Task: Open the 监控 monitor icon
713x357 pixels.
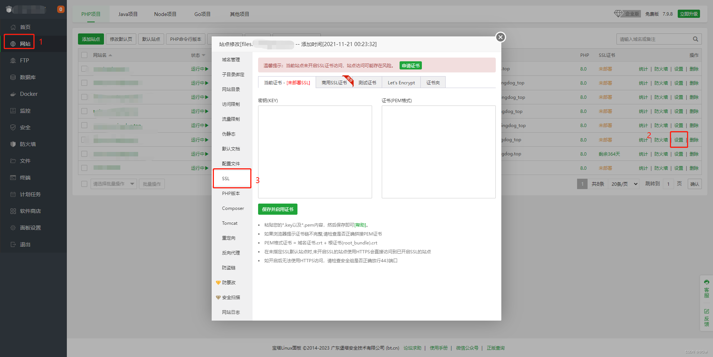Action: pos(13,111)
